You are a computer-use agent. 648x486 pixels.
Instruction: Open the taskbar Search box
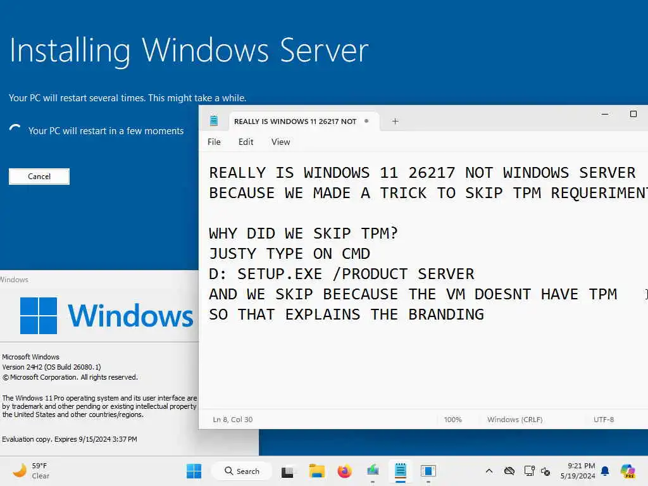[242, 471]
